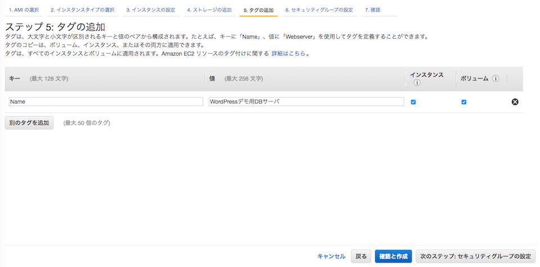Go to step 7. 確認 tab
540x267 pixels.
[372, 10]
